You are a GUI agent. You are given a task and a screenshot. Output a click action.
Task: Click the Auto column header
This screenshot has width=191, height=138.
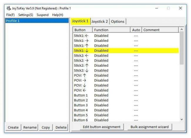tap(136, 30)
